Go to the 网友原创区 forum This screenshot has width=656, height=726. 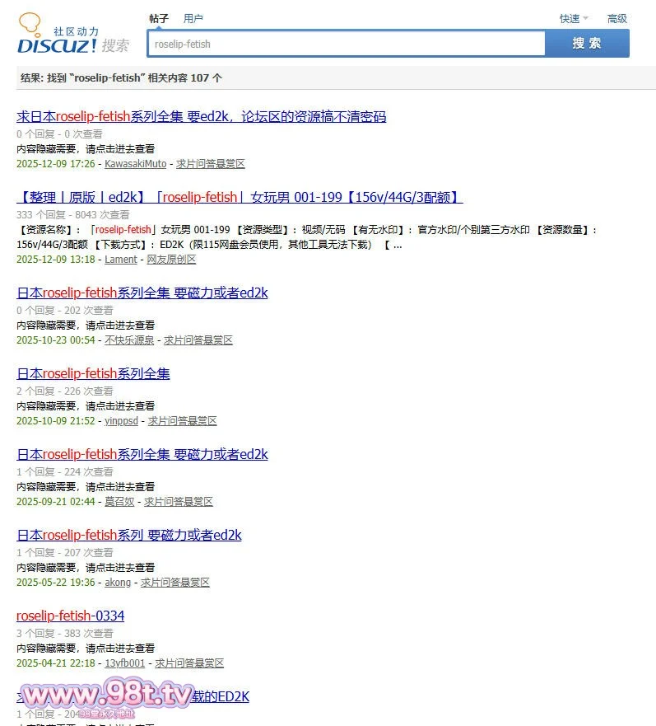[x=171, y=260]
